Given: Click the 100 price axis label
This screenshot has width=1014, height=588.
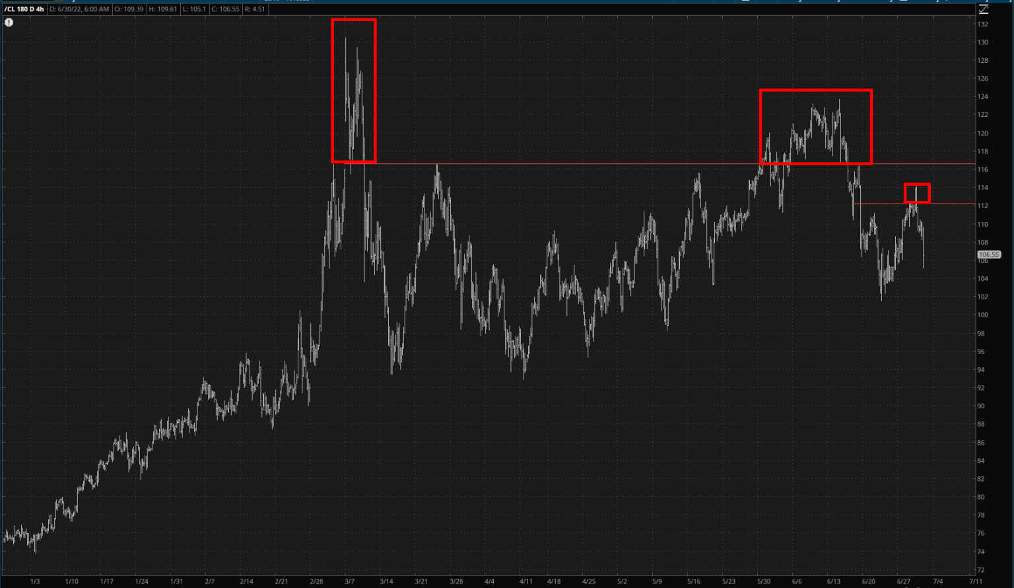Looking at the screenshot, I should coord(983,315).
